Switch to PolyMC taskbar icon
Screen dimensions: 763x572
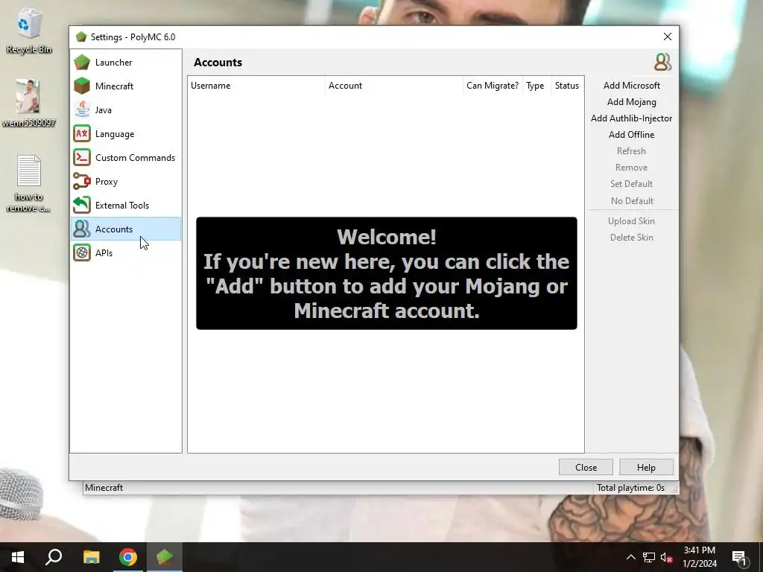[x=165, y=557]
